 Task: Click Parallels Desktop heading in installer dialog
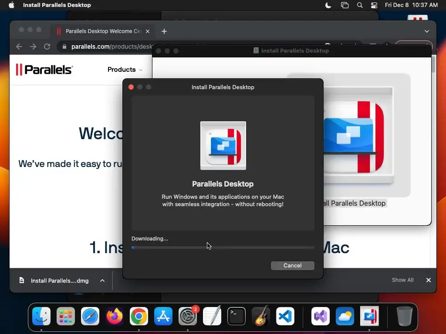(223, 184)
